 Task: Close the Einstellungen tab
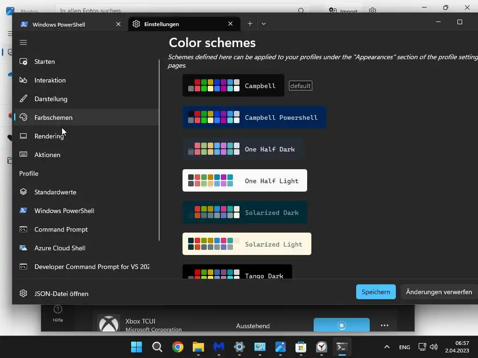231,24
